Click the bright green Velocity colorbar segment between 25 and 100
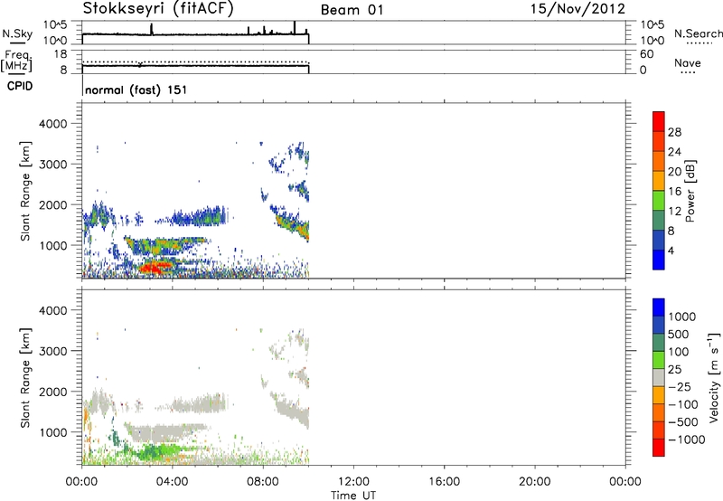This screenshot has width=723, height=501. 659,360
